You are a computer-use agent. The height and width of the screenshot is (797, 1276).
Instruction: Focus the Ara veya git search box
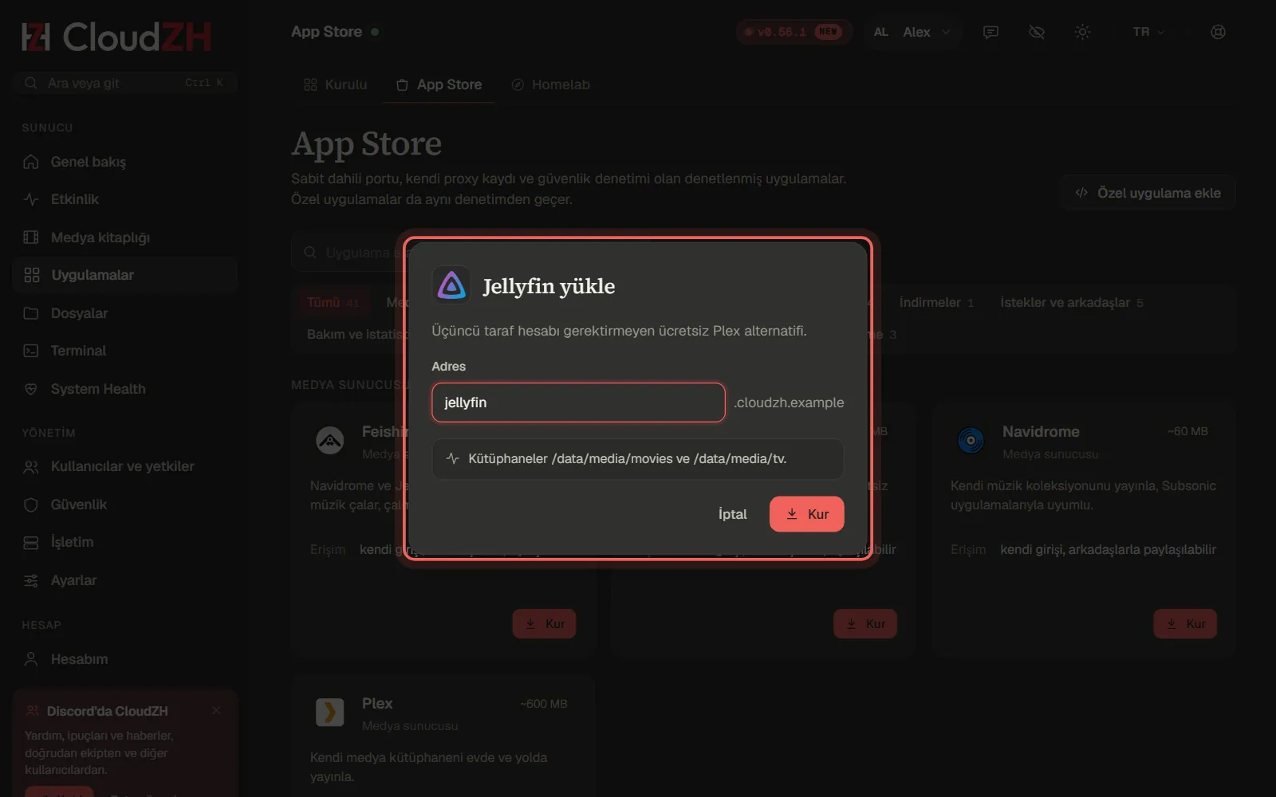click(124, 83)
